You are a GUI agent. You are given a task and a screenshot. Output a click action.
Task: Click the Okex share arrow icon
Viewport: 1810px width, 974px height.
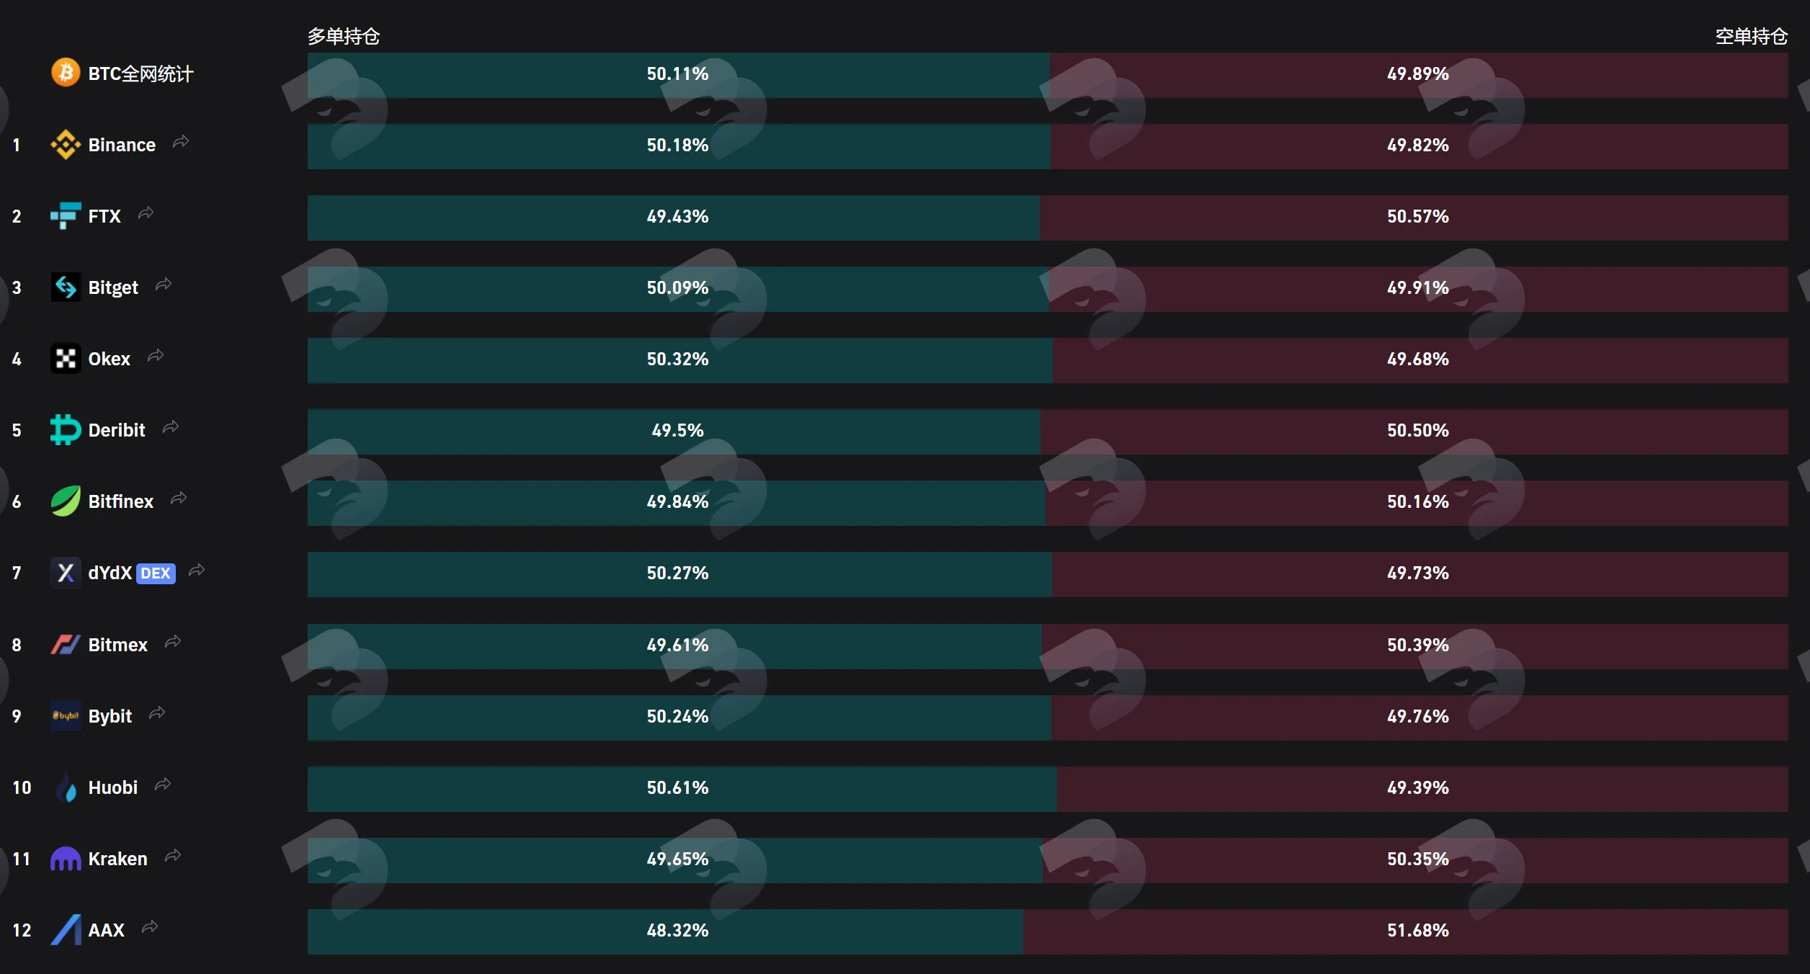(x=156, y=356)
